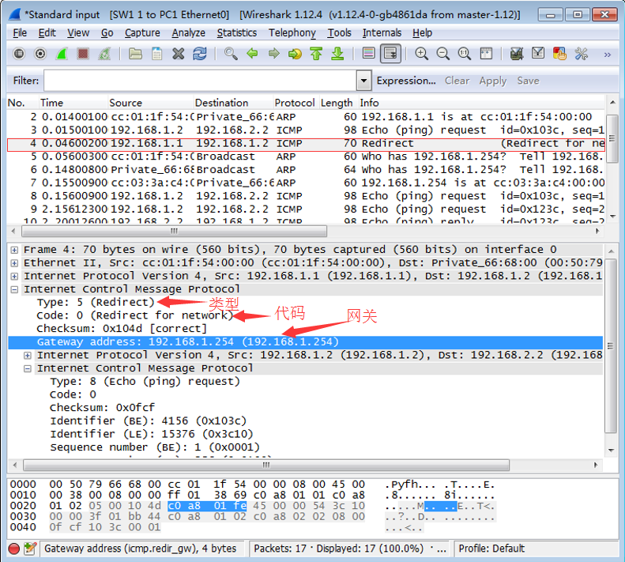
Task: Go back in packet history
Action: pyautogui.click(x=252, y=54)
